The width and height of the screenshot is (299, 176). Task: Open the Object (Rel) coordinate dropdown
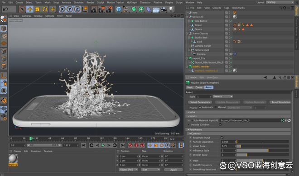click(128, 170)
